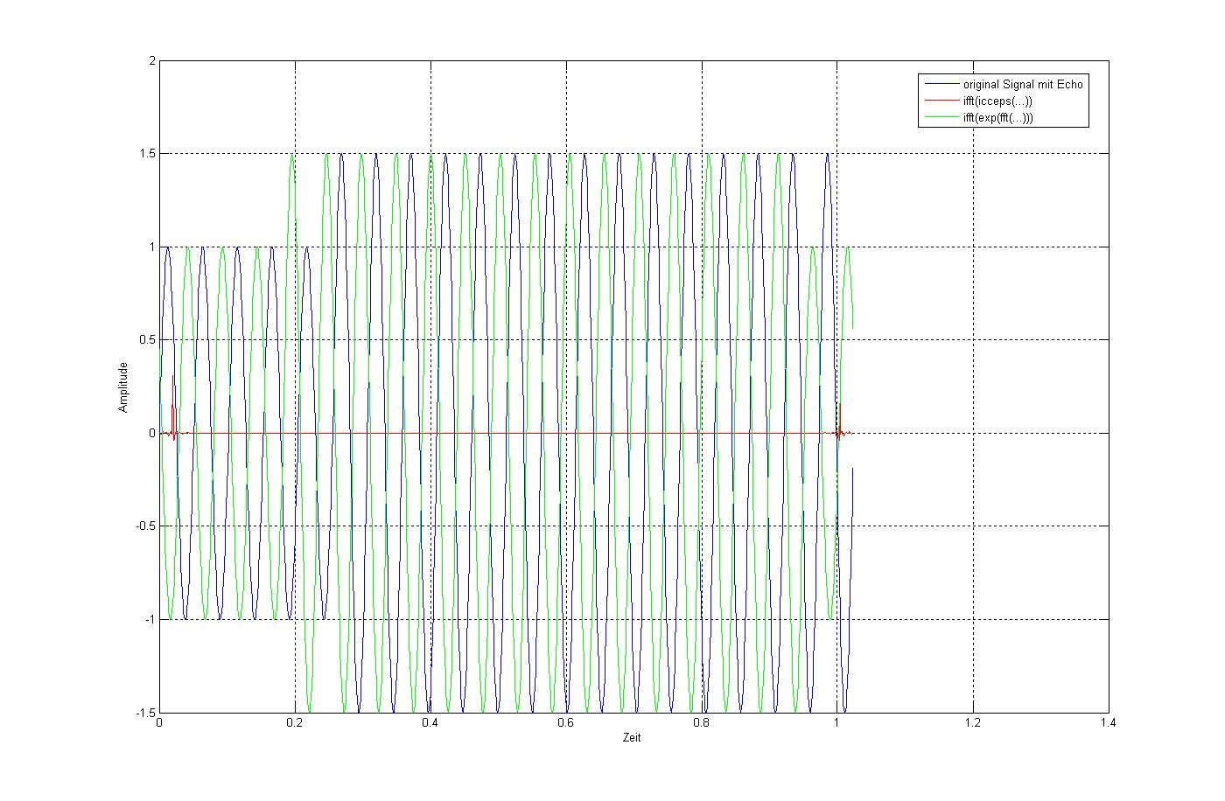This screenshot has width=1225, height=801.
Task: Click the y-axis tick label 2
Action: (x=151, y=60)
